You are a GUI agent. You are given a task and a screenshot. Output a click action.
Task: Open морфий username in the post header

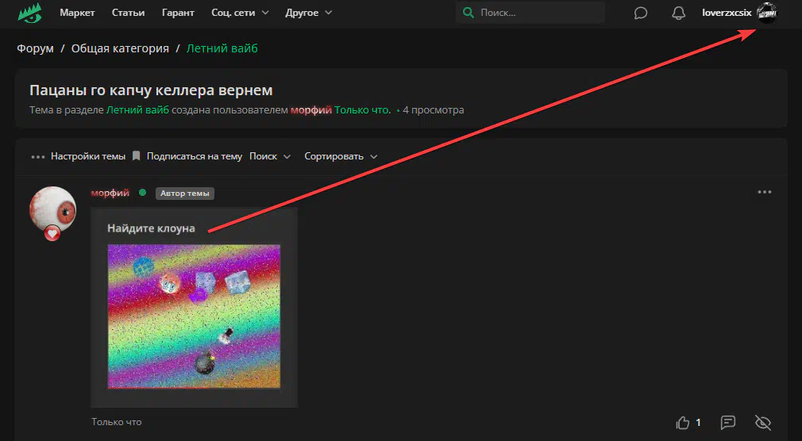point(110,193)
